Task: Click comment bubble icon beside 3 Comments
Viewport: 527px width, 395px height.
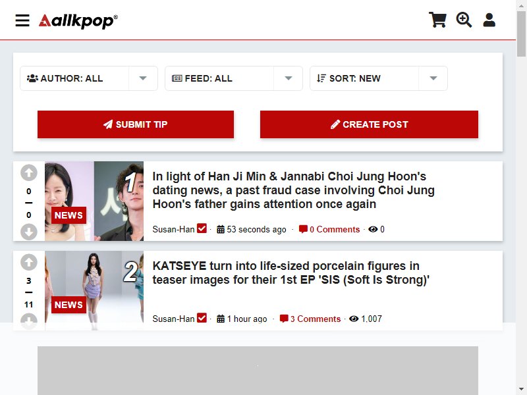Action: [284, 319]
